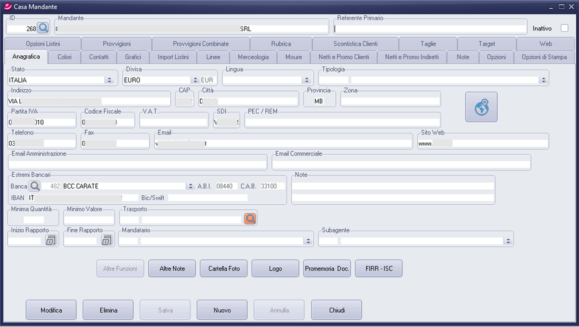Click the magnifier icon beside the ID field
The image size is (579, 327).
[x=43, y=28]
